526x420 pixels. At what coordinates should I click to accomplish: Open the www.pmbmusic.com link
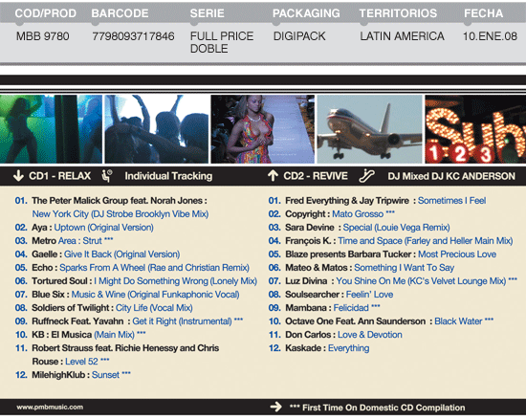point(50,407)
